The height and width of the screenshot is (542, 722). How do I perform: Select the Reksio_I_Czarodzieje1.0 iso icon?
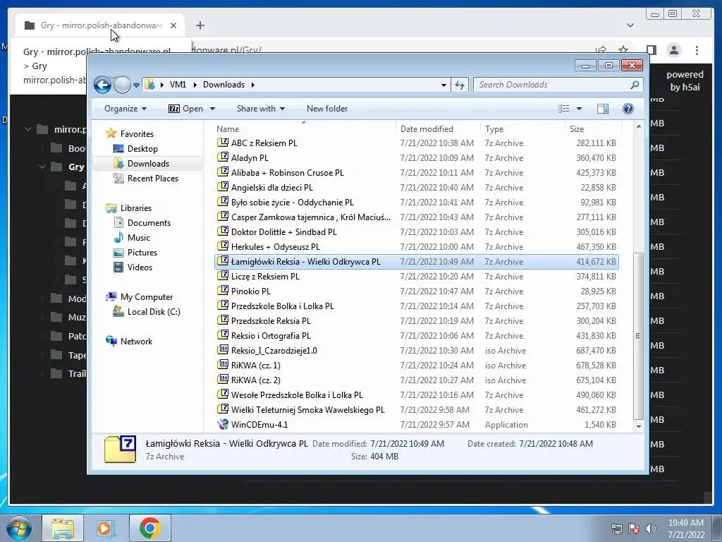coord(223,350)
